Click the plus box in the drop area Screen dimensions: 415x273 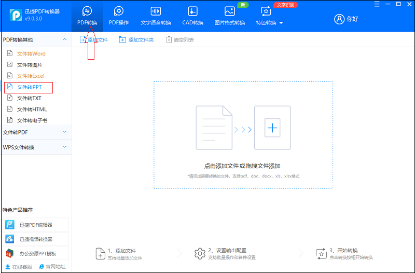point(272,128)
